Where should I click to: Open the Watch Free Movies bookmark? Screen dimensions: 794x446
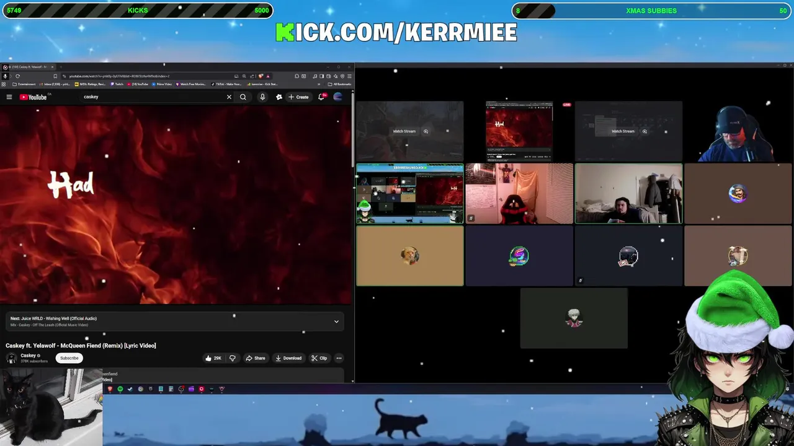click(190, 84)
